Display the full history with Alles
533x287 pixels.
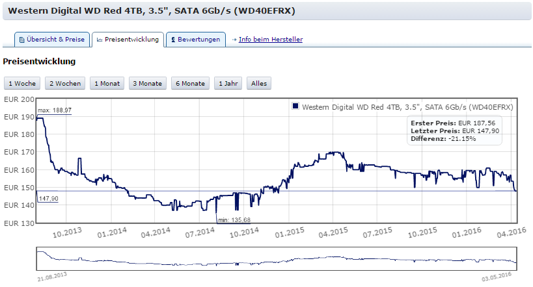coord(259,84)
